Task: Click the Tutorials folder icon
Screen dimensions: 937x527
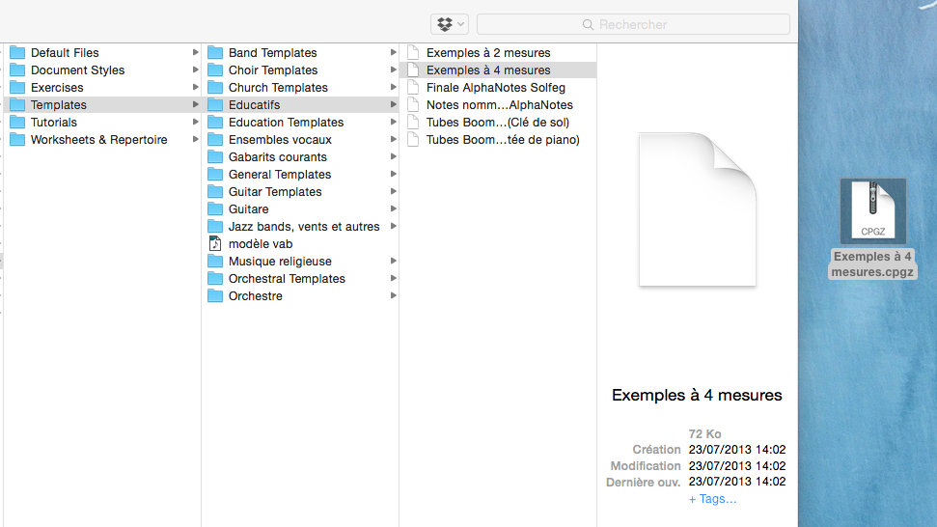Action: coord(17,123)
